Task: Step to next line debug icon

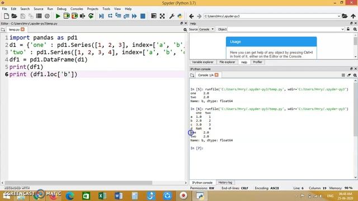Action: 110,16
